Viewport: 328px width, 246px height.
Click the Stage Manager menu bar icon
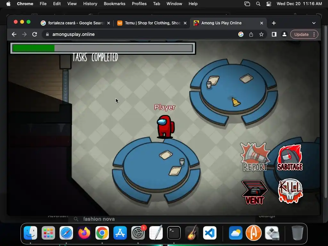(x=247, y=4)
